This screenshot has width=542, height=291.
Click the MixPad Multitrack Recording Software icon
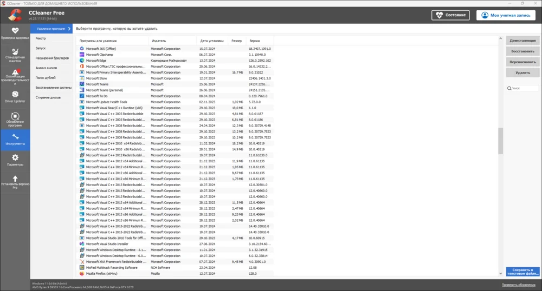pyautogui.click(x=82, y=268)
